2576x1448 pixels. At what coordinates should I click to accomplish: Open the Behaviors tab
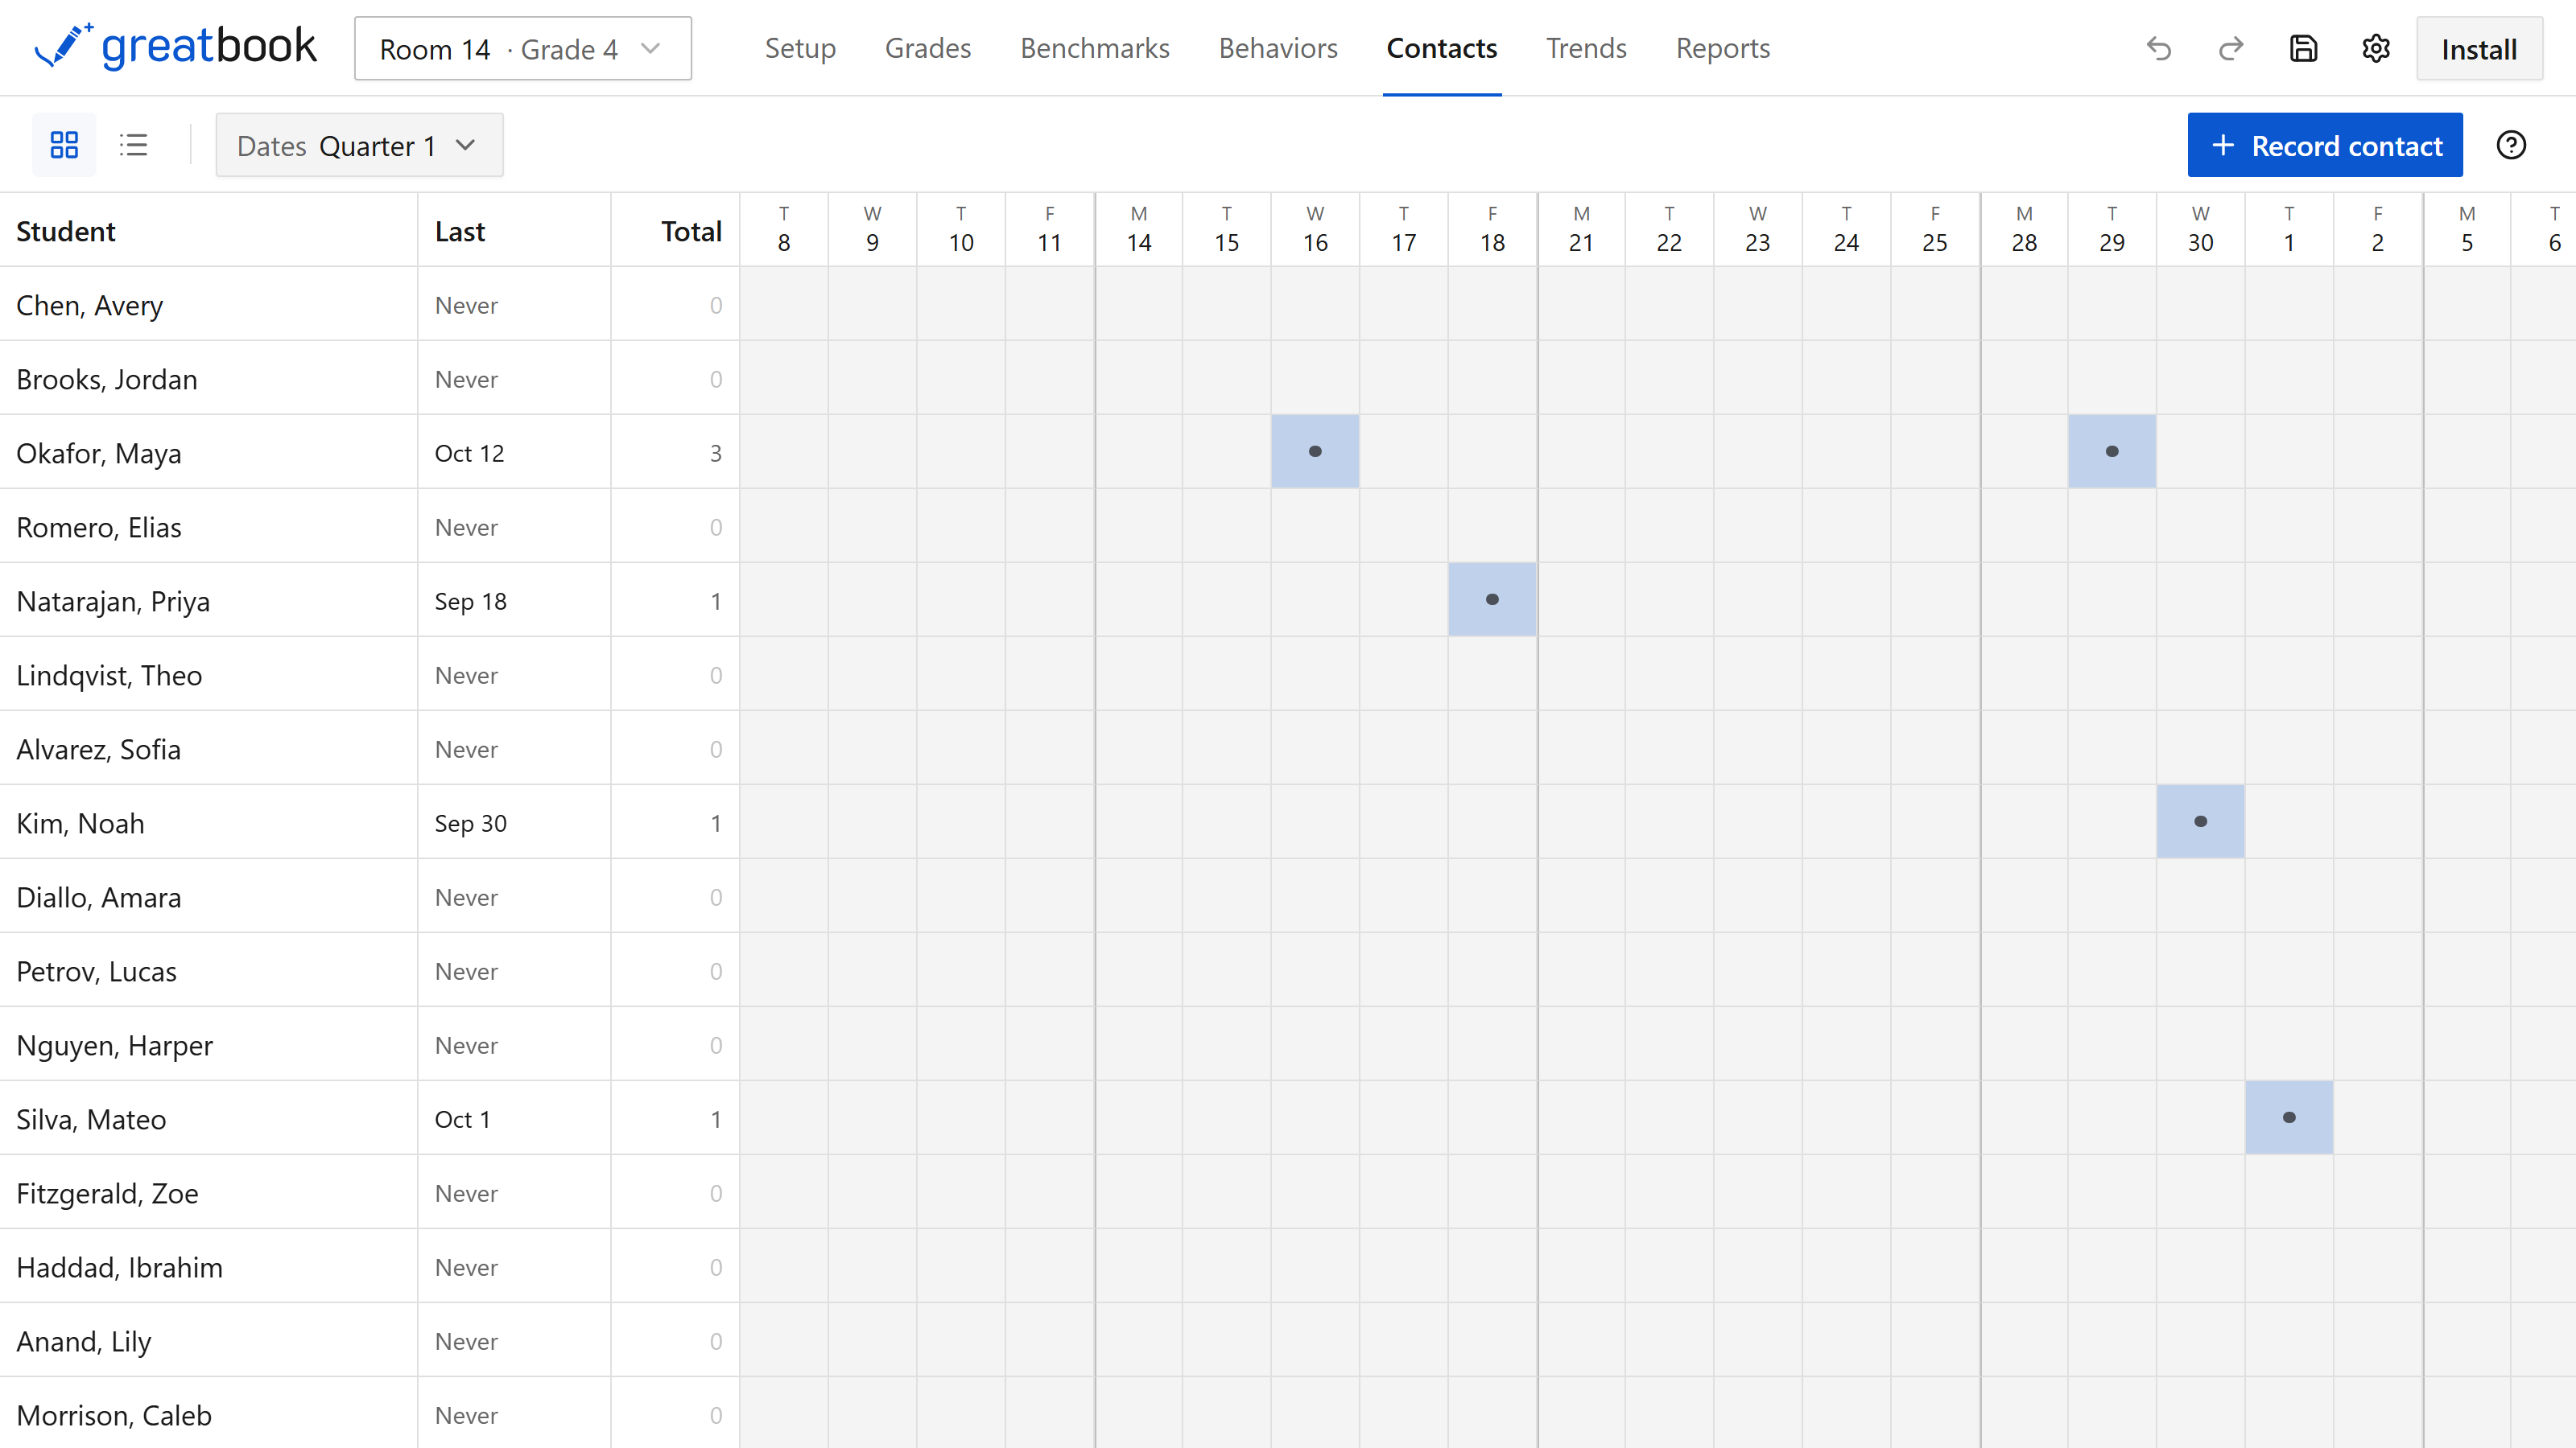coord(1278,48)
